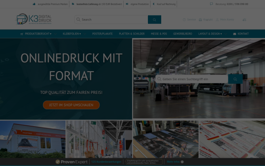Click the delivery truck icon
The width and height of the screenshot is (265, 166).
73,4
